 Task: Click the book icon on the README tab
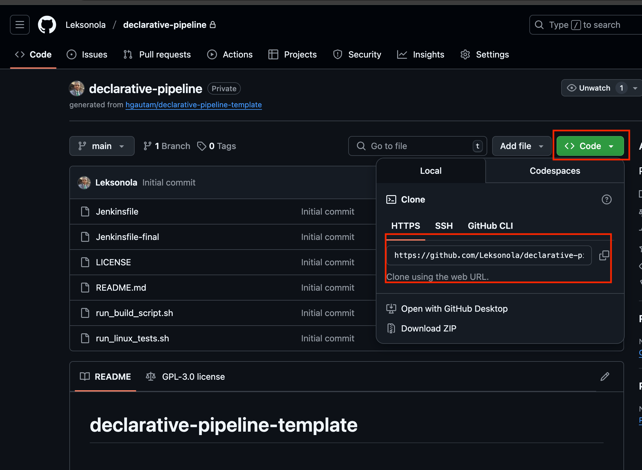pyautogui.click(x=85, y=377)
